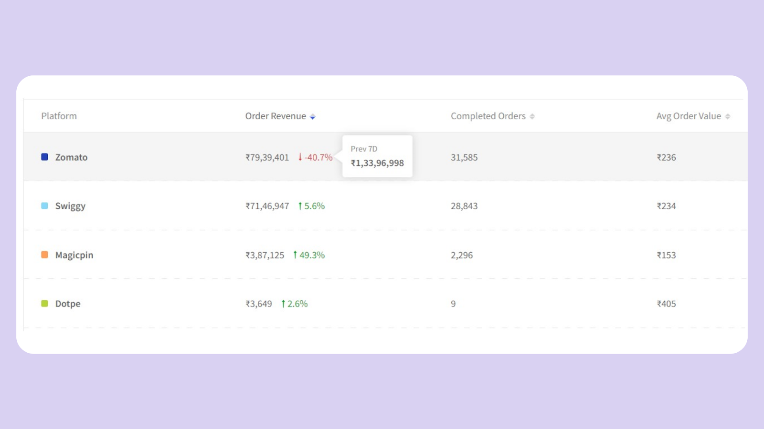Click the green up arrow beside 2.6%
The height and width of the screenshot is (429, 764).
tap(283, 304)
